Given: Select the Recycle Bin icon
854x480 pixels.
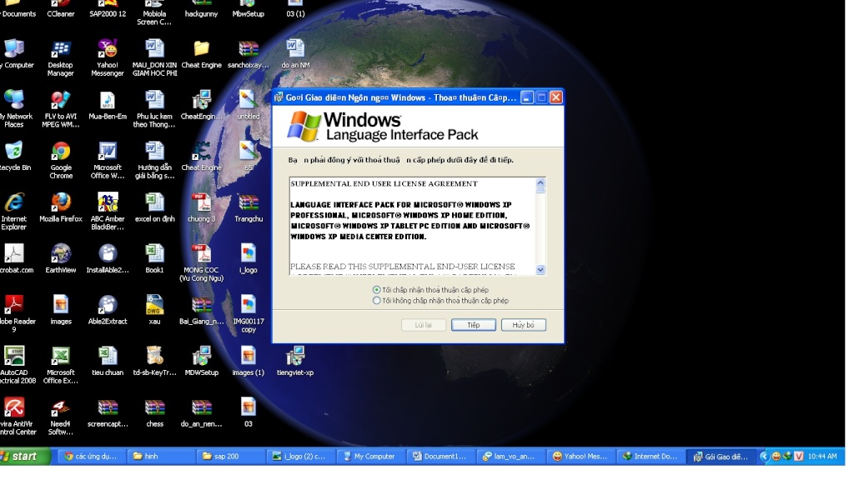Looking at the screenshot, I should [15, 157].
